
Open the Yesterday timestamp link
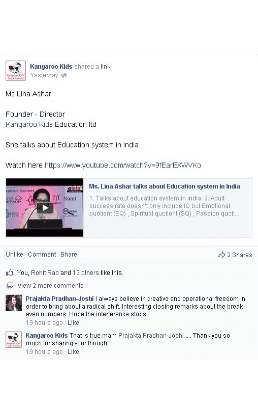click(44, 75)
